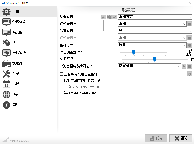The width and height of the screenshot is (194, 144).
Task: Click gear icon beside 控制方式 dropdown
Action: pos(190,45)
